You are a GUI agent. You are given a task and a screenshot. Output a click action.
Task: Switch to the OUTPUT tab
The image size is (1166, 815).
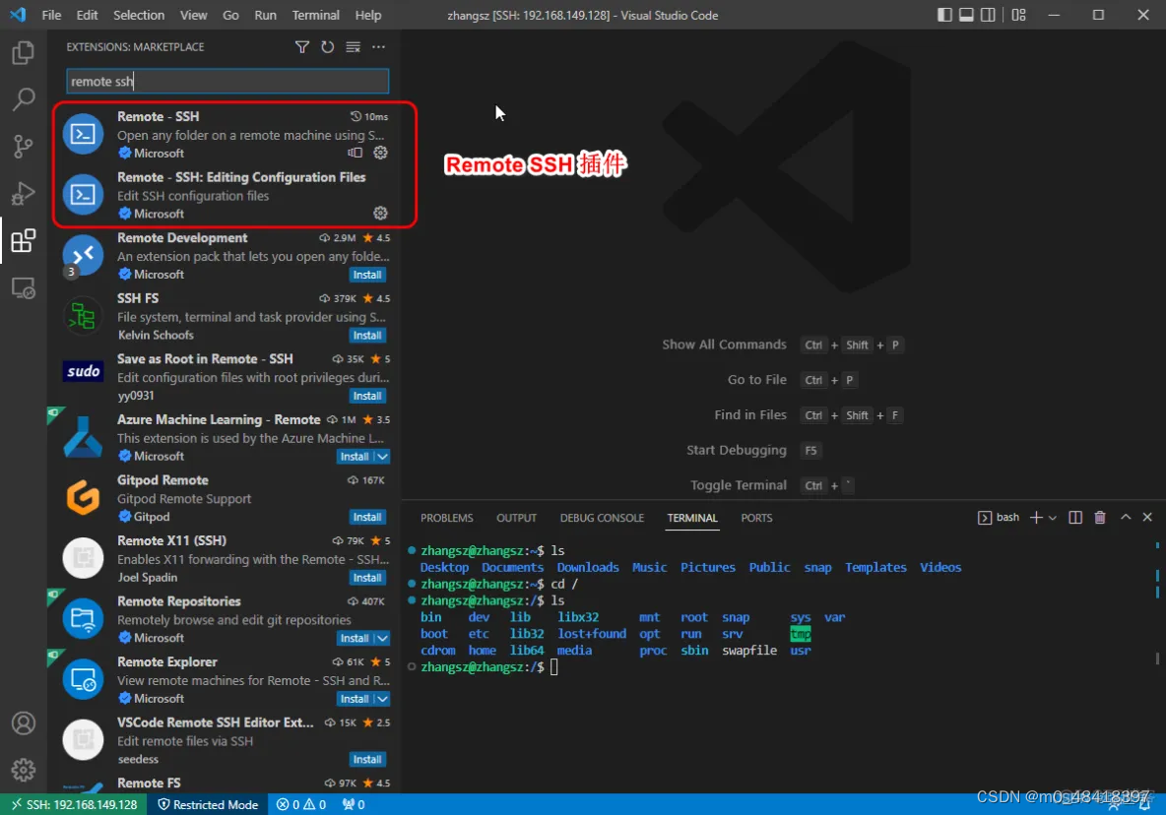(x=516, y=518)
